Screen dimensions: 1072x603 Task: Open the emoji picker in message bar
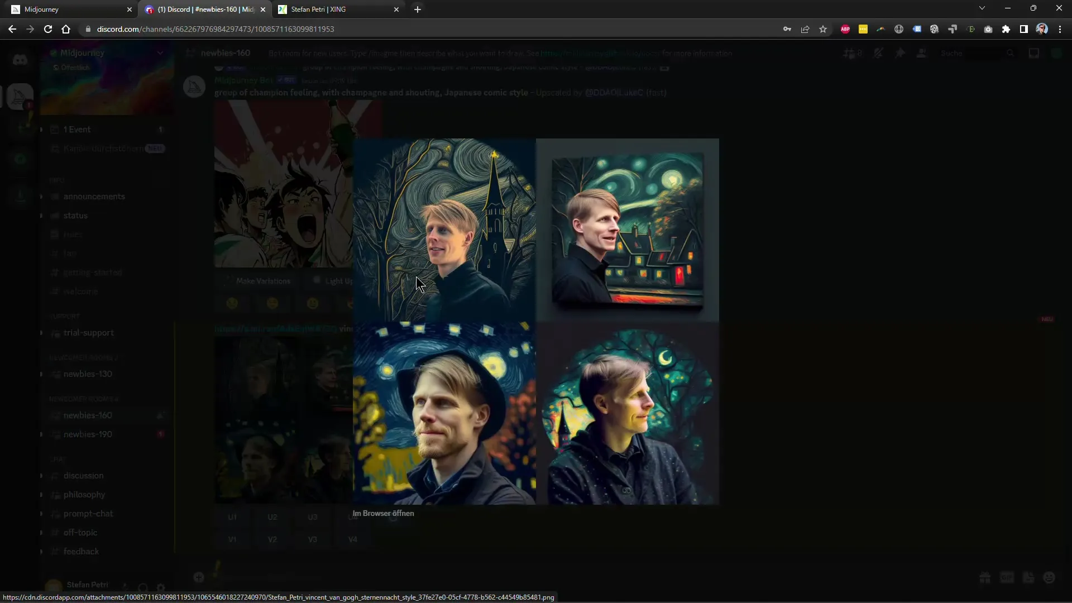1050,578
